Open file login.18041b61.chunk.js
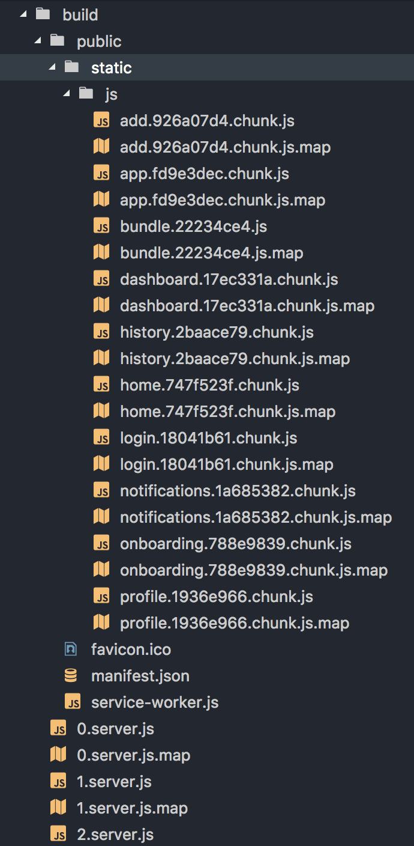Image resolution: width=414 pixels, height=846 pixels. [x=209, y=438]
